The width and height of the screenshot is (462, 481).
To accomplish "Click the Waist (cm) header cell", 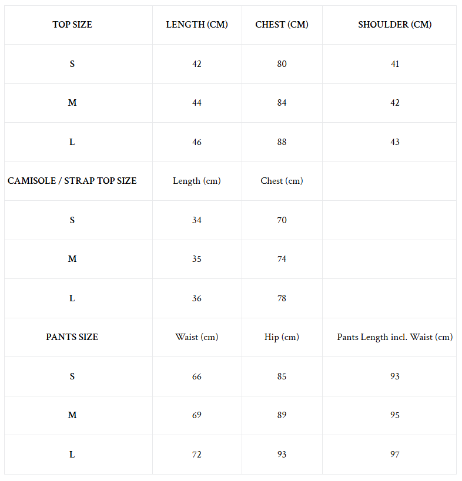I will coord(197,337).
